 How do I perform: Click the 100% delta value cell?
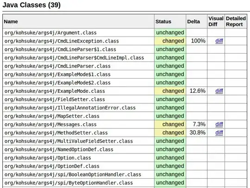click(x=197, y=41)
